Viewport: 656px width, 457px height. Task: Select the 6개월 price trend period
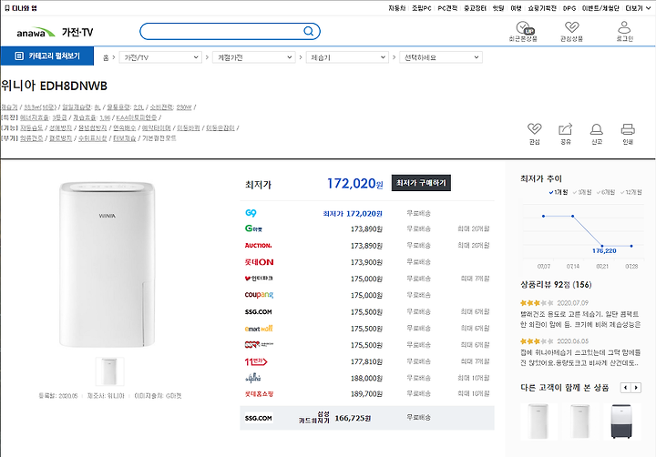(x=606, y=192)
